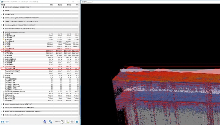Open sensor settings with the gear icon
Image resolution: width=220 pixels, height=125 pixels.
tap(72, 122)
